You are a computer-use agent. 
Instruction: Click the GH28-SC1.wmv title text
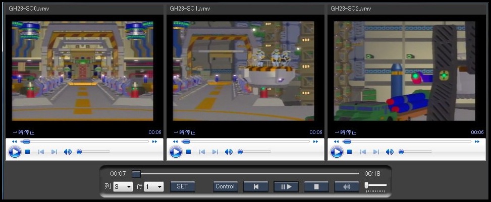(190, 9)
